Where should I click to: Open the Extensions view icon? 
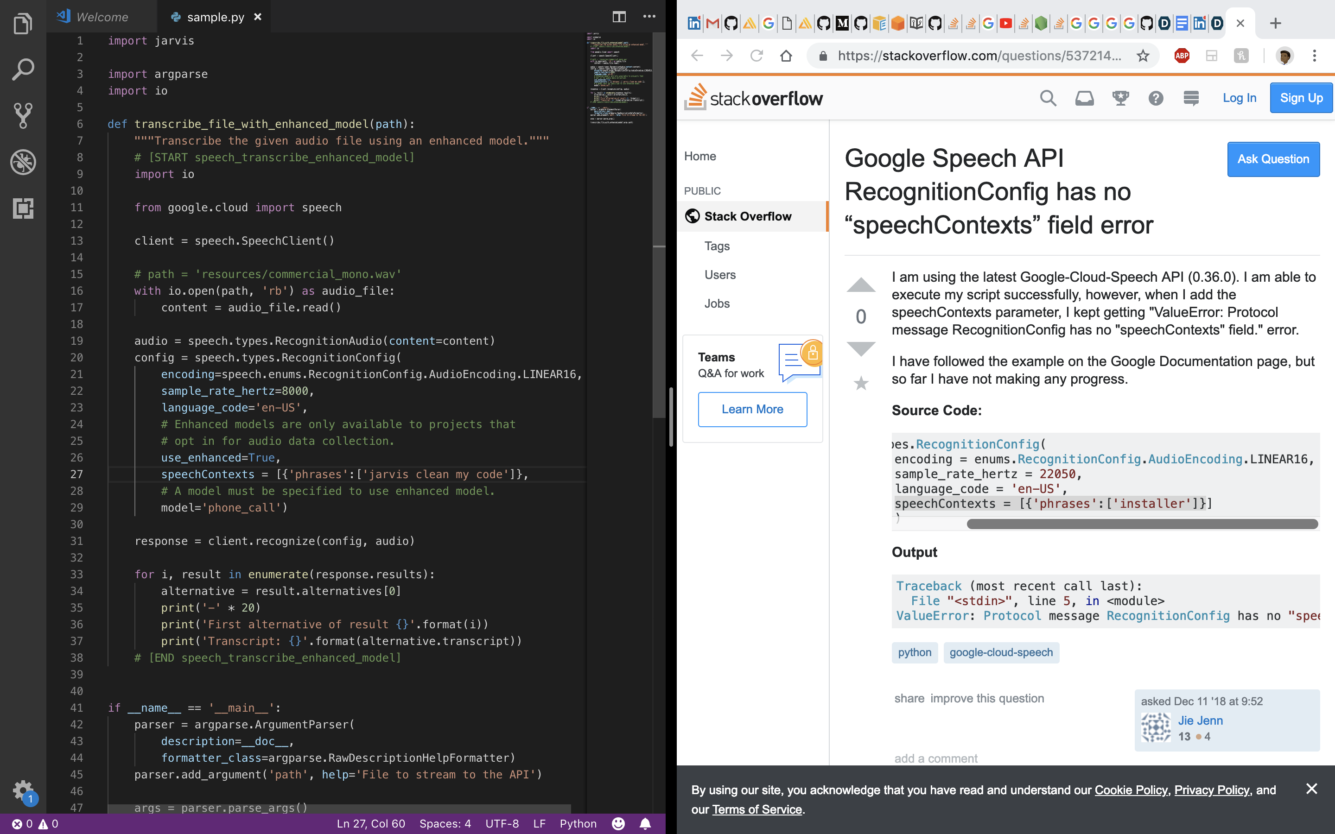[23, 208]
